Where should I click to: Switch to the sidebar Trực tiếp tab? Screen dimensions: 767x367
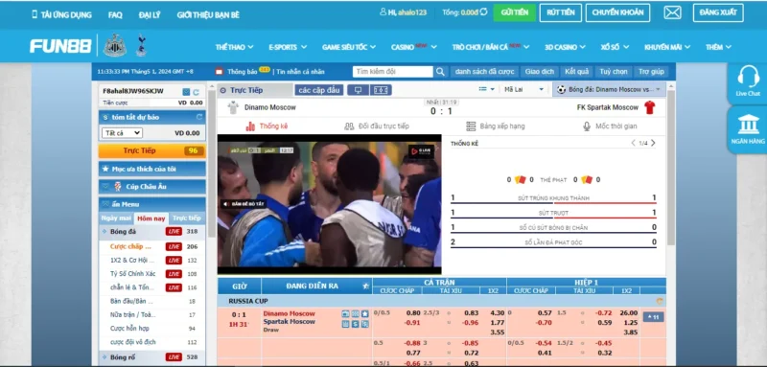(187, 218)
